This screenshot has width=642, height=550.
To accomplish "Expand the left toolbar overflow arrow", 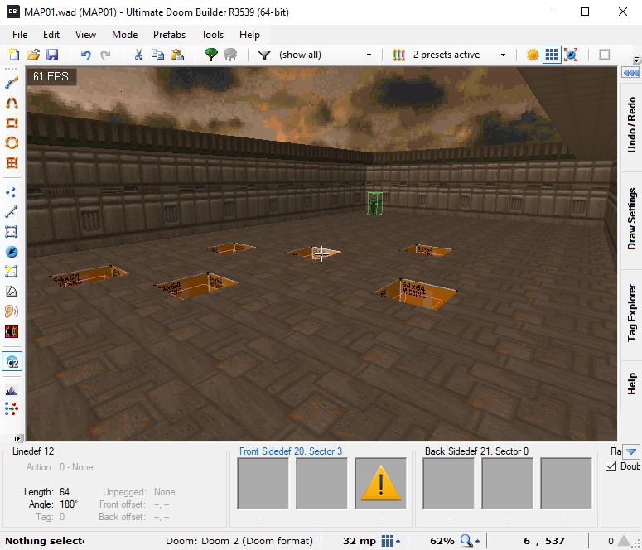I will [17, 438].
